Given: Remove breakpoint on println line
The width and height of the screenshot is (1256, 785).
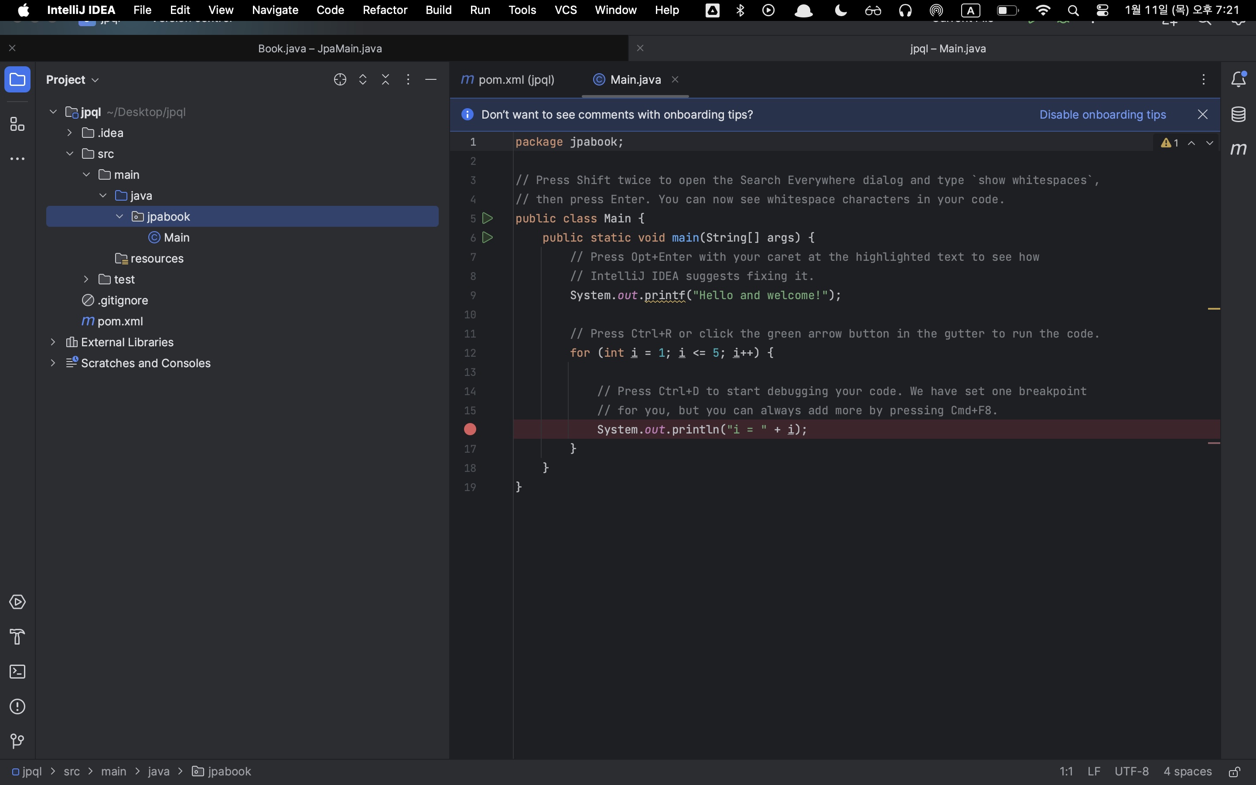Looking at the screenshot, I should coord(470,430).
